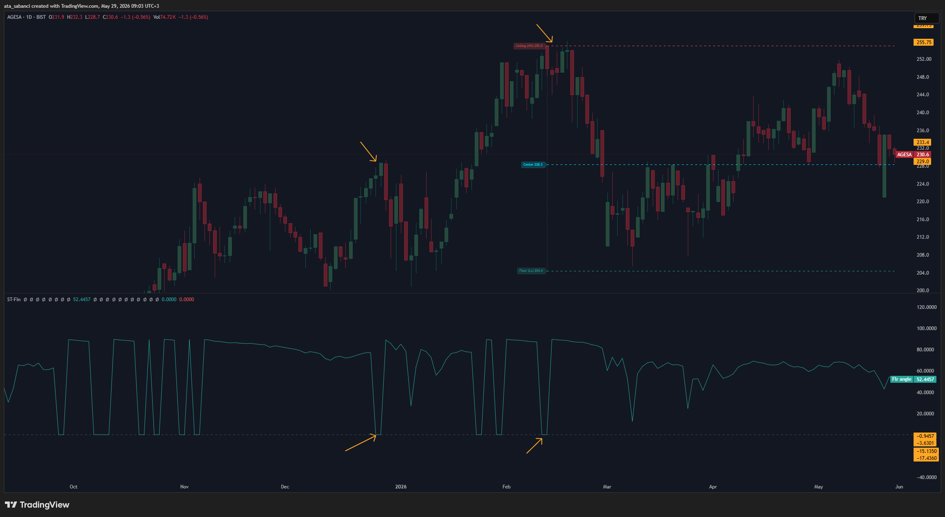This screenshot has width=945, height=517.
Task: Click the Center 228.3 line label
Action: click(x=533, y=164)
